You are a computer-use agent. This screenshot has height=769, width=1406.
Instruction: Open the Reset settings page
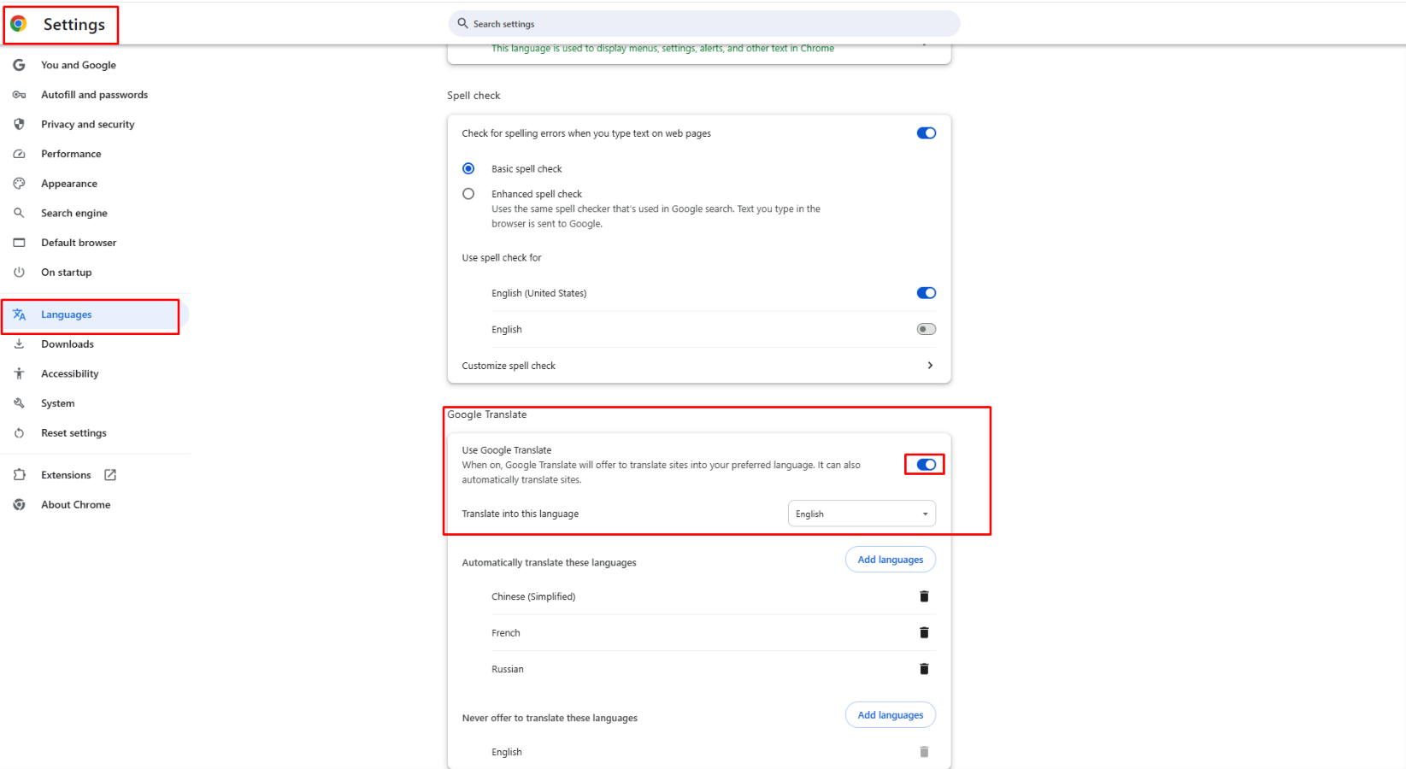[x=74, y=433]
